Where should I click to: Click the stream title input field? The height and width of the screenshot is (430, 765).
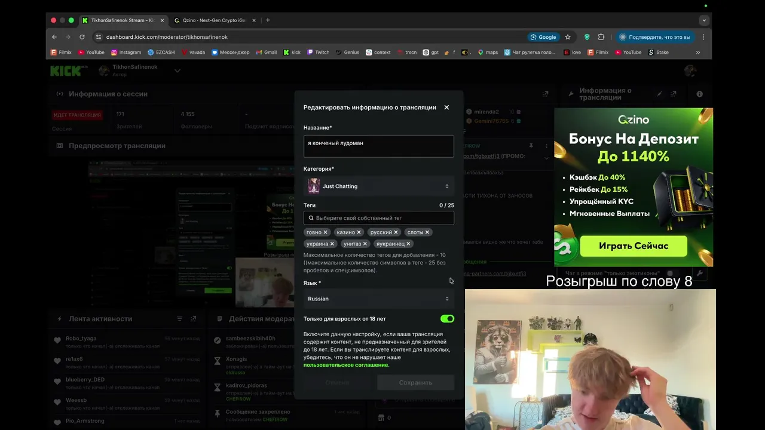pyautogui.click(x=378, y=146)
